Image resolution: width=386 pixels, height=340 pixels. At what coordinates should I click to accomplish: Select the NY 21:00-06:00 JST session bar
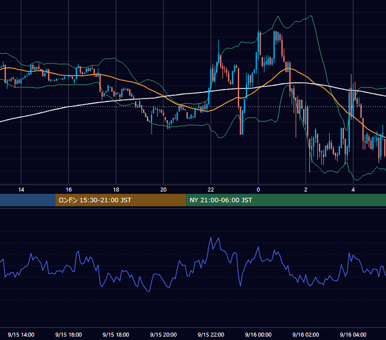tap(286, 200)
